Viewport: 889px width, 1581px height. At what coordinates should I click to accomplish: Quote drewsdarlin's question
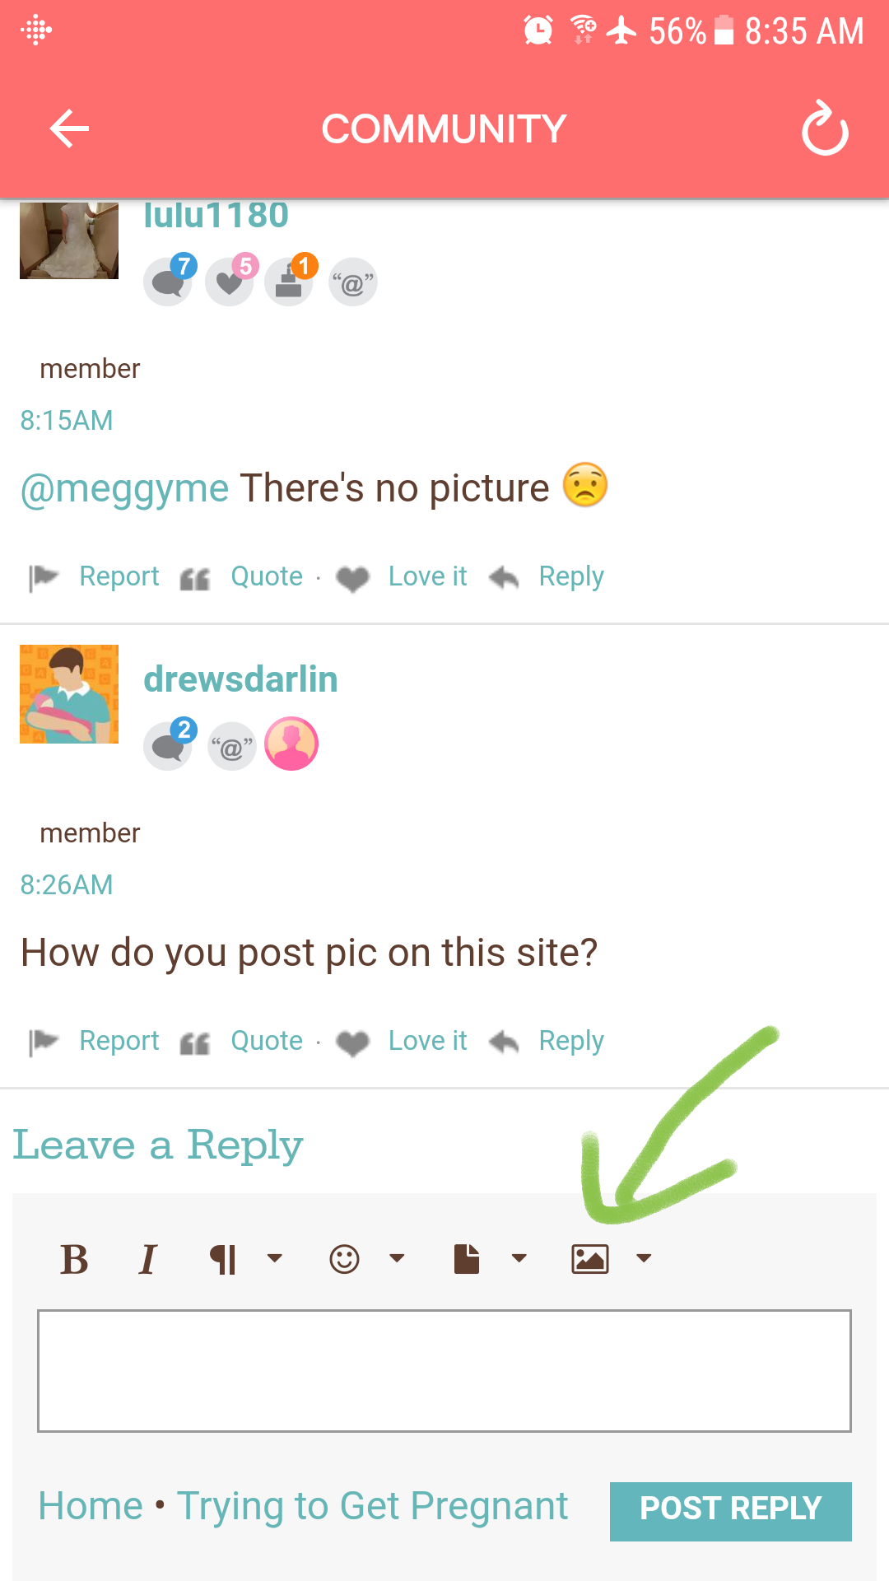267,1041
